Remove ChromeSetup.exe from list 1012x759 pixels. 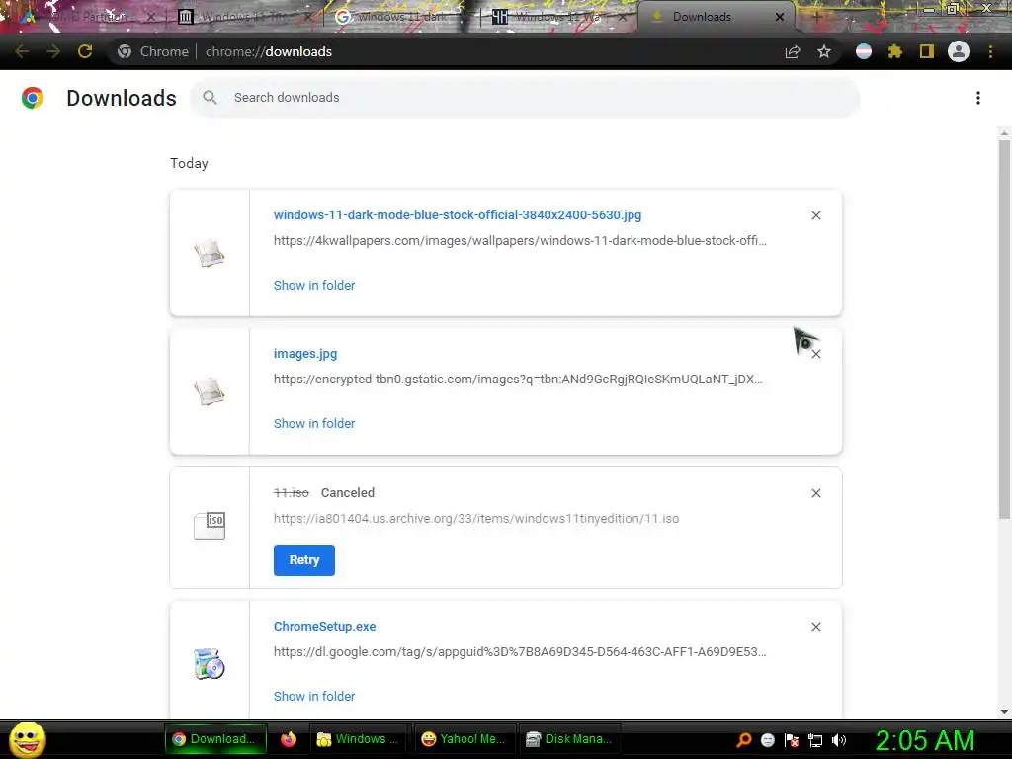(x=815, y=627)
